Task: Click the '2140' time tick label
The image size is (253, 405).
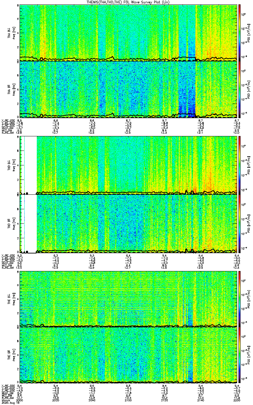Action: [x=200, y=400]
